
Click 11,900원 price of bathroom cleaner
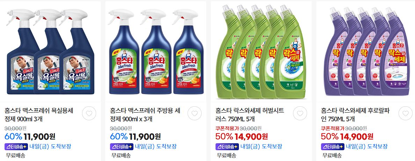pos(39,137)
